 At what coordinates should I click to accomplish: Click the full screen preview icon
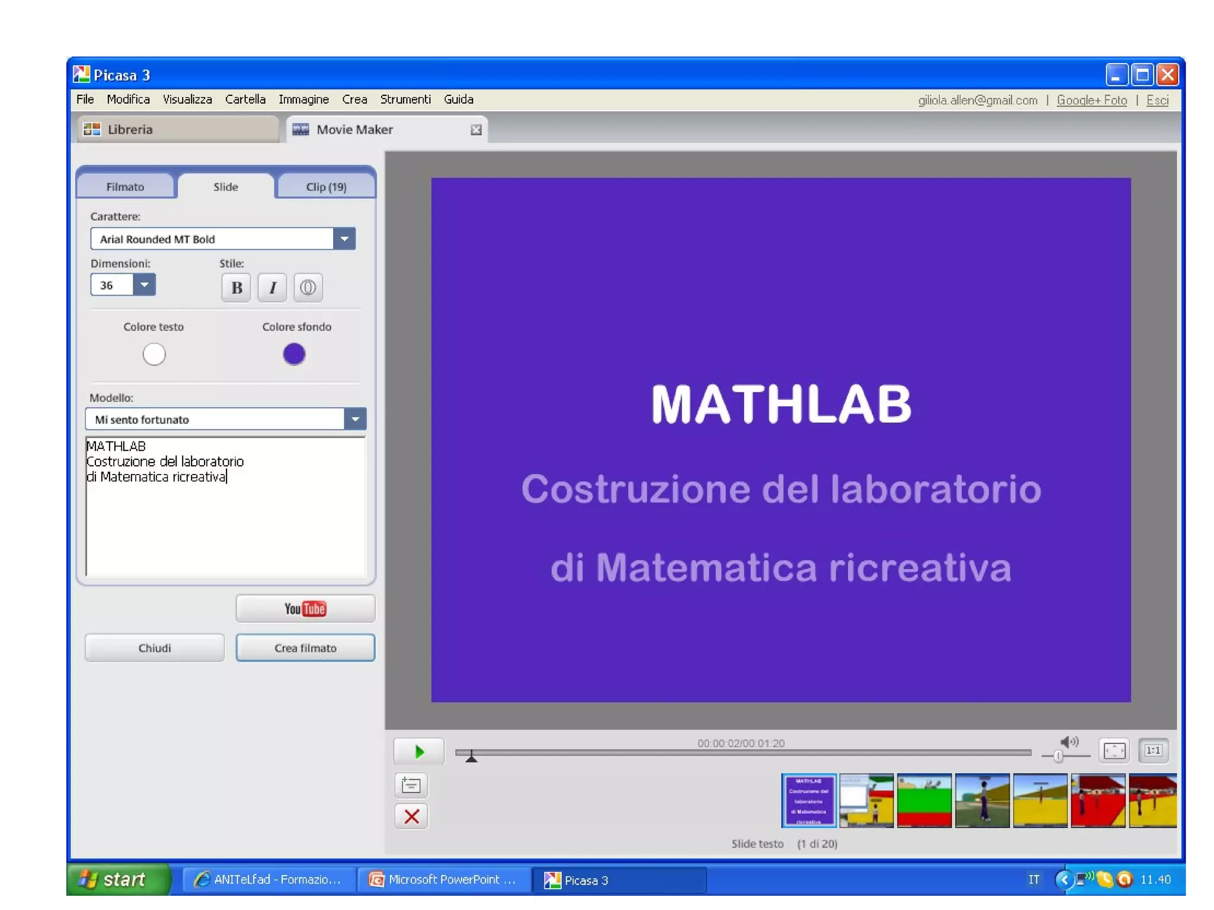click(1114, 751)
